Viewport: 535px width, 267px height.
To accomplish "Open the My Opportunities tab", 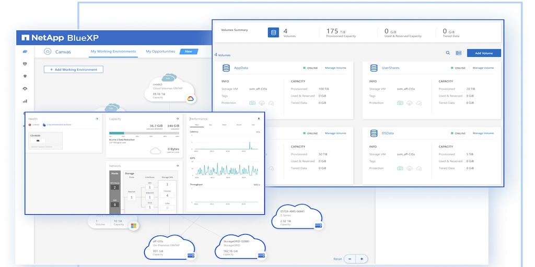I will point(160,52).
